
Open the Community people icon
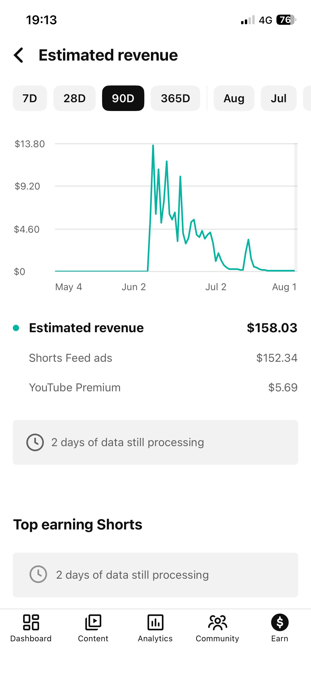pos(218,622)
